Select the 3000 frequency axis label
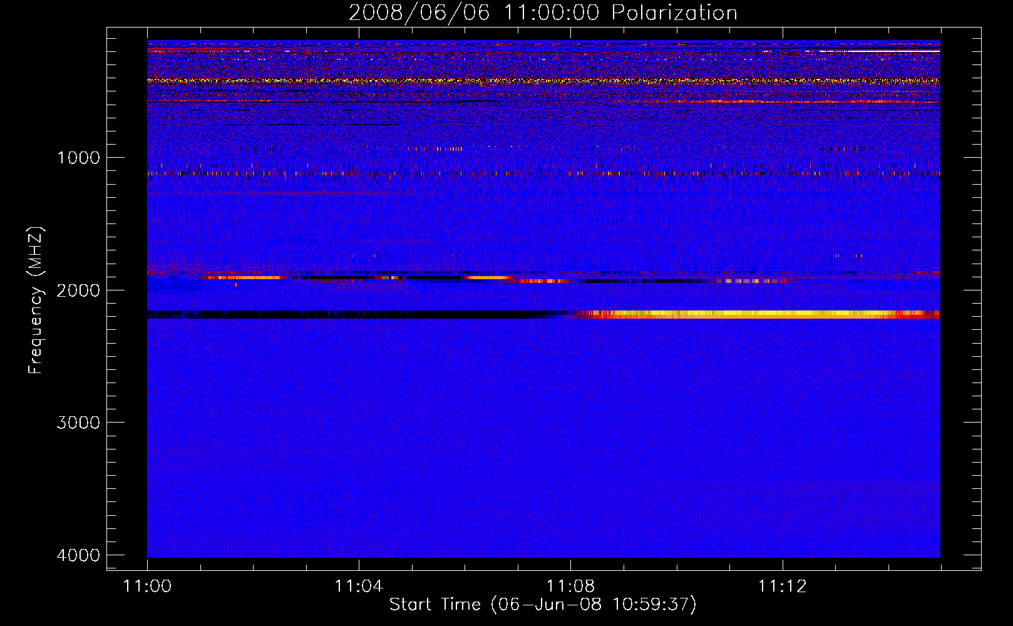Viewport: 1013px width, 626px height. (78, 422)
